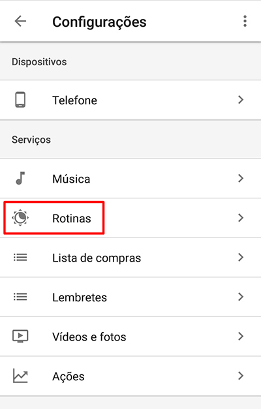Tap the chart icon beside Ações
The height and width of the screenshot is (409, 261).
[20, 376]
